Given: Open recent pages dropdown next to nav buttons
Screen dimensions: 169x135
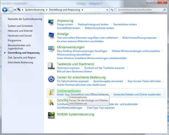Looking at the screenshot, I should (x=15, y=10).
